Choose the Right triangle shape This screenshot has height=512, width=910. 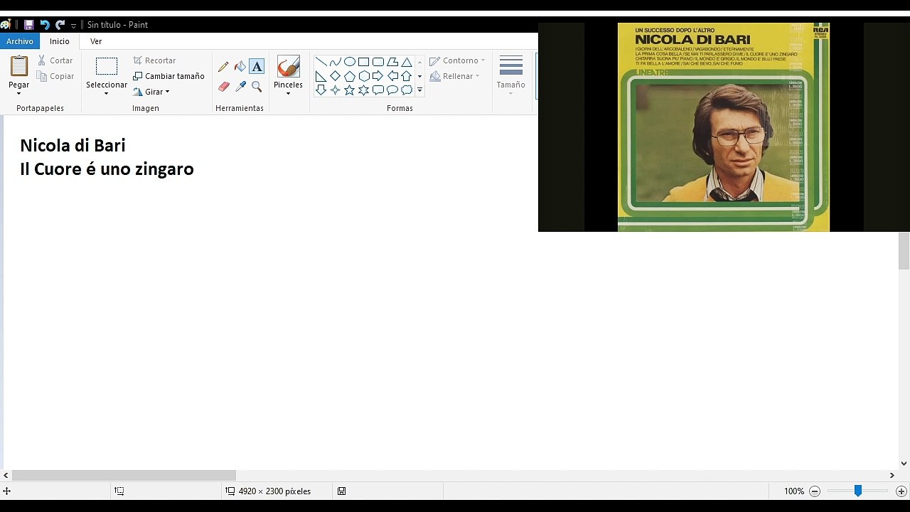[x=321, y=76]
